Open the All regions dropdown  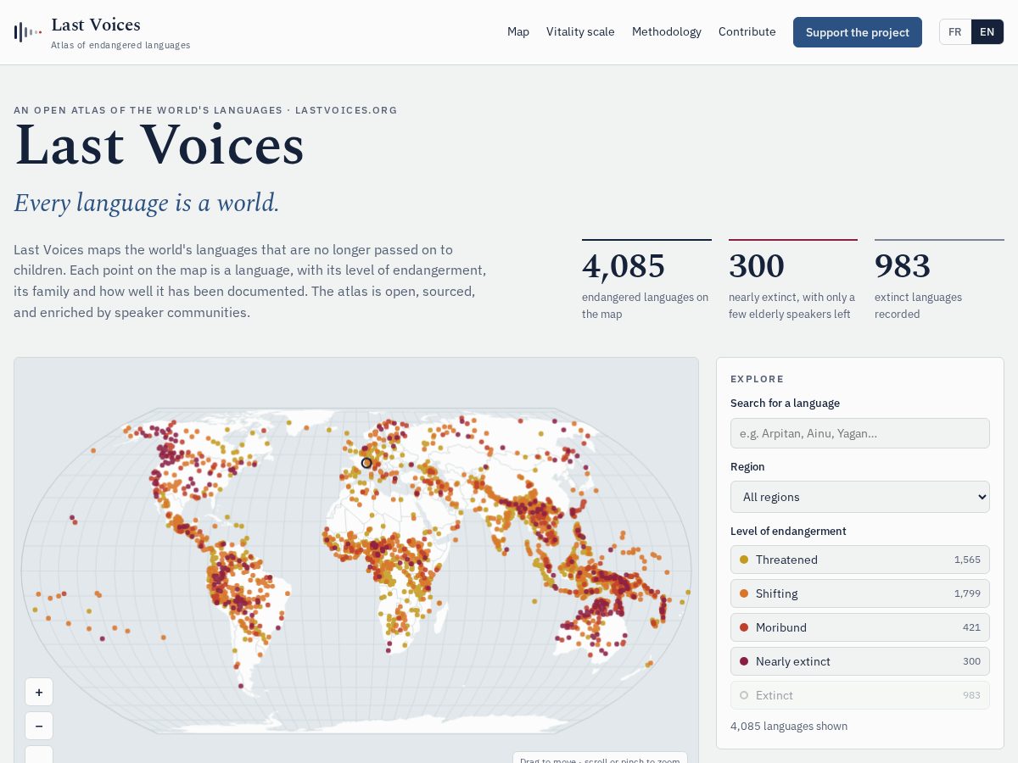[860, 497]
